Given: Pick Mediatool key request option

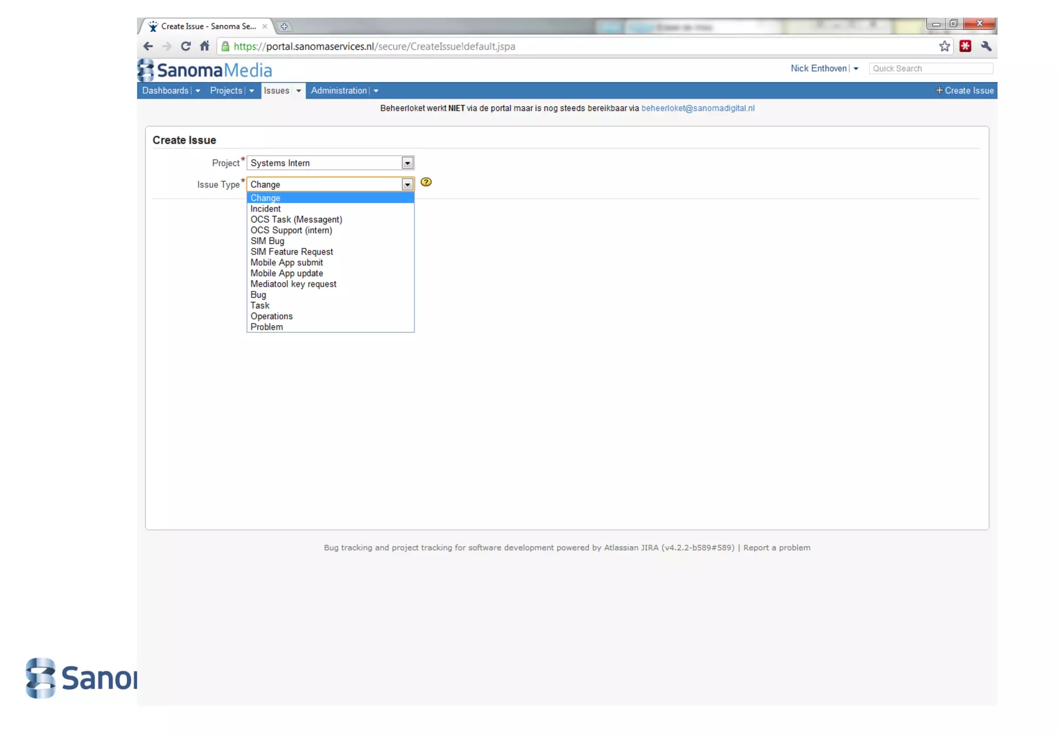Looking at the screenshot, I should pyautogui.click(x=293, y=284).
